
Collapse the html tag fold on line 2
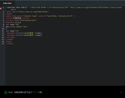click(5, 12)
